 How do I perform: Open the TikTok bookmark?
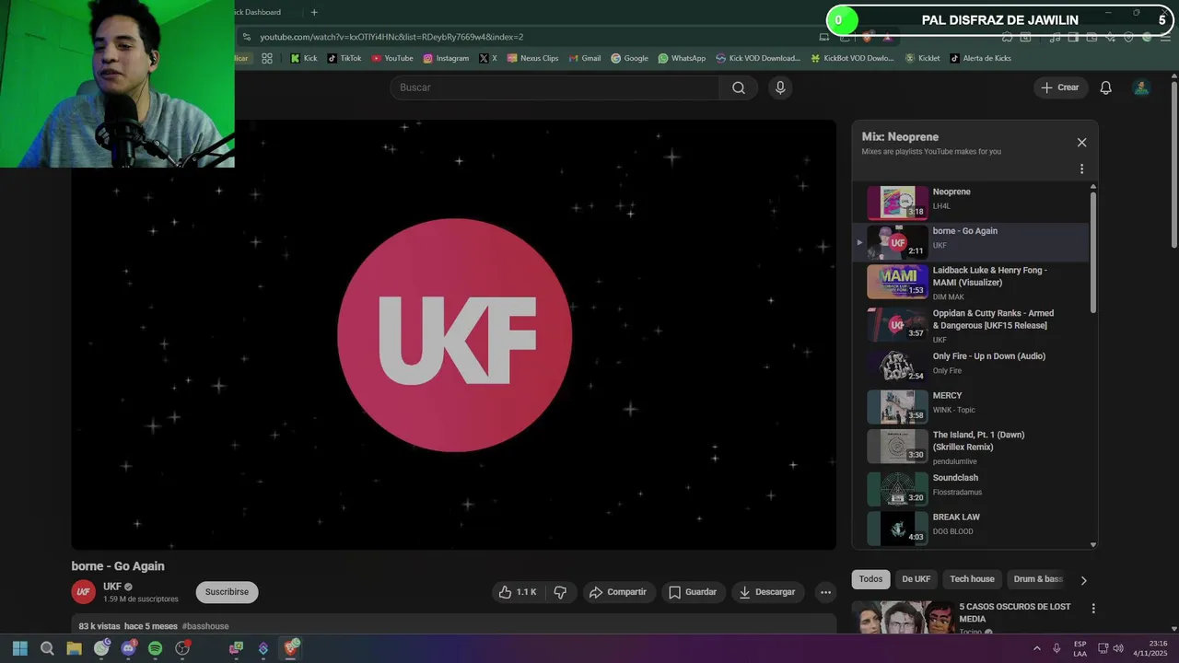(x=344, y=58)
